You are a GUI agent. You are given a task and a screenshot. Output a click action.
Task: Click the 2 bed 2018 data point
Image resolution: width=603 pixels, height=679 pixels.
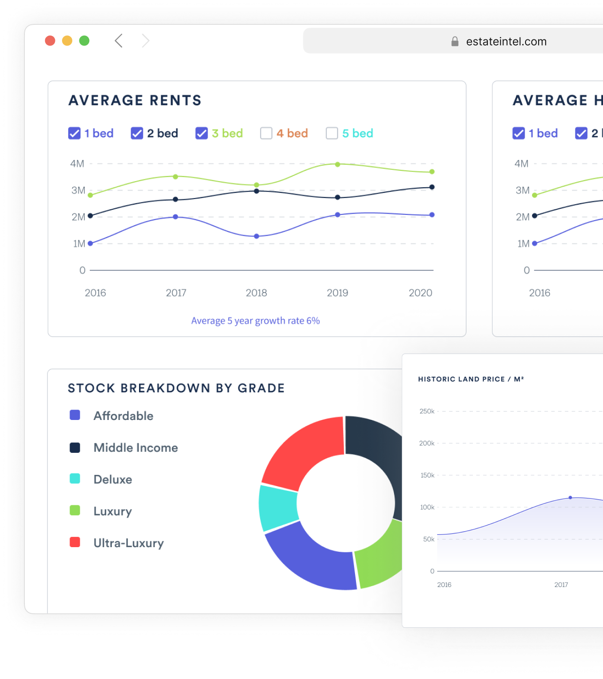(256, 191)
